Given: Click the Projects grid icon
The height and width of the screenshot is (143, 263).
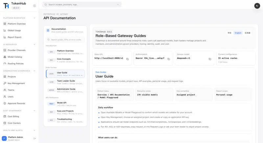Looking at the screenshot, I should pos(5,77).
